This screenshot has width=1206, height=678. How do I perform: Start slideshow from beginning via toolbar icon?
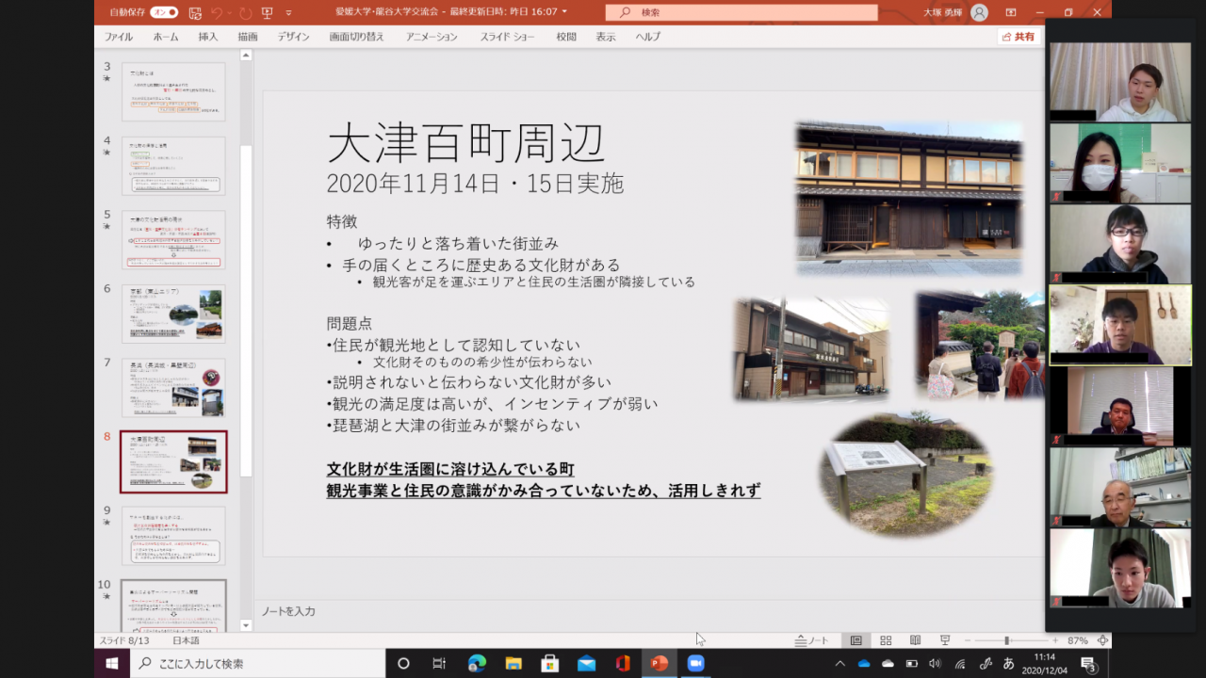(268, 12)
